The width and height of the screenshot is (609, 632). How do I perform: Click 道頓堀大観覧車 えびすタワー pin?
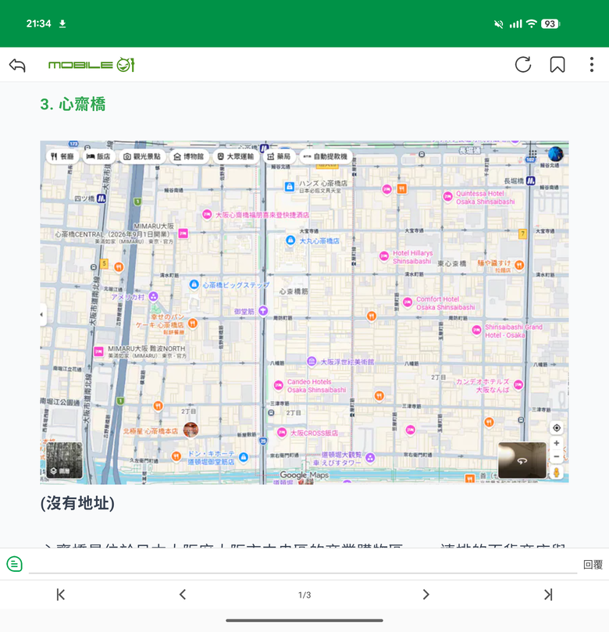click(x=370, y=457)
